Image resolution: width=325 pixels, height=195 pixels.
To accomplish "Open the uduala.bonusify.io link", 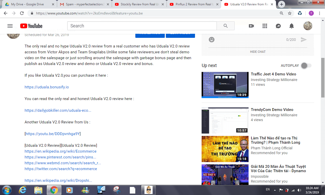I will coord(47,87).
